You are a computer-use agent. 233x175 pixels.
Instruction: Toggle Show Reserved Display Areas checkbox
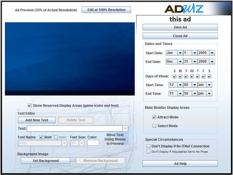point(30,106)
